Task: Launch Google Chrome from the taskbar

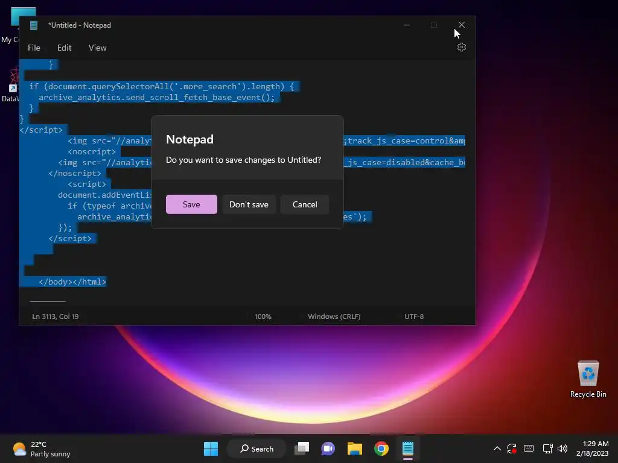Action: coord(381,449)
